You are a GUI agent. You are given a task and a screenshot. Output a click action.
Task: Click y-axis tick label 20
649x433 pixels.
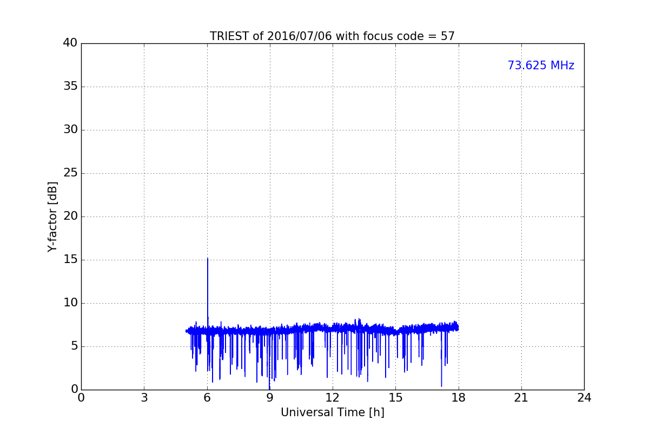[70, 216]
